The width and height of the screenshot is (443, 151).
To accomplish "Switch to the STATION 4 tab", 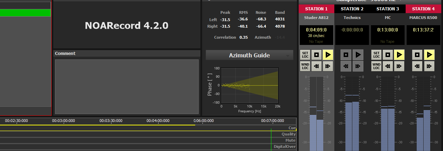I will click(424, 9).
